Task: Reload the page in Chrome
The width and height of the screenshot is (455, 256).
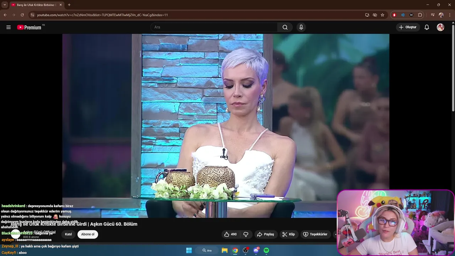Action: click(22, 15)
